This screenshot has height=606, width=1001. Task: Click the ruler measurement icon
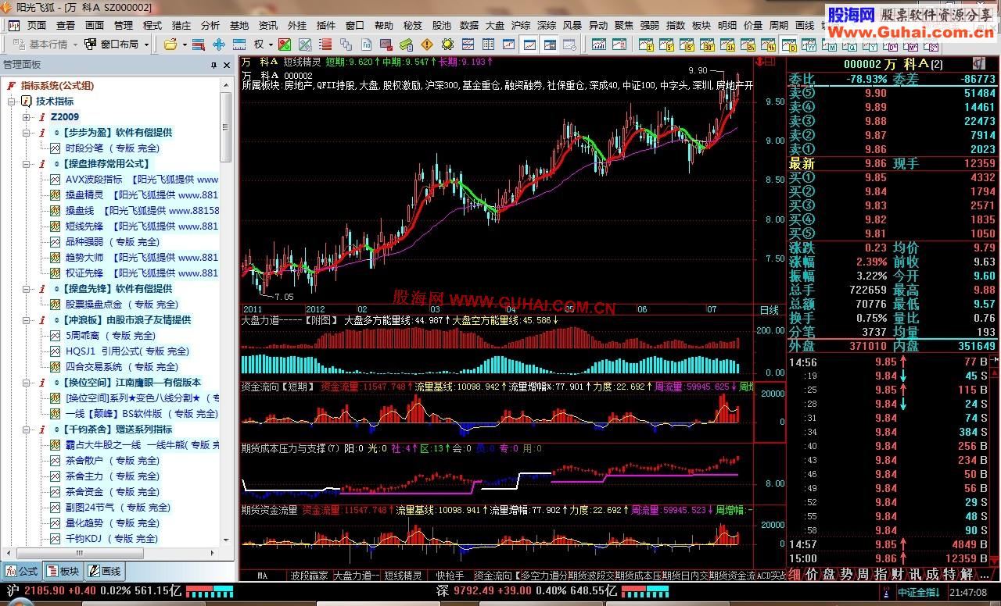point(239,45)
